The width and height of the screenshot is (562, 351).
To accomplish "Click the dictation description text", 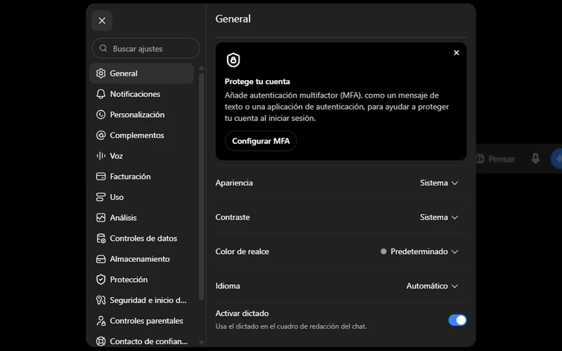I will tap(291, 326).
